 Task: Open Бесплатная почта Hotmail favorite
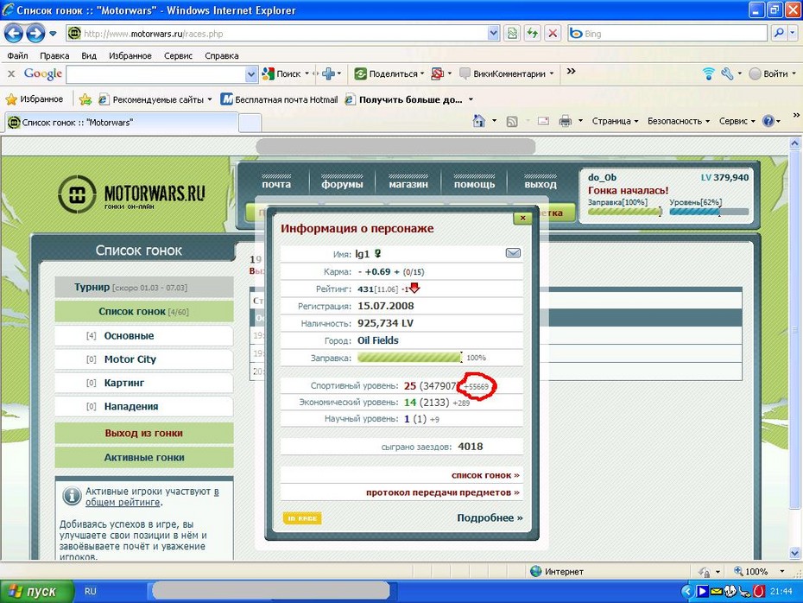tap(279, 99)
